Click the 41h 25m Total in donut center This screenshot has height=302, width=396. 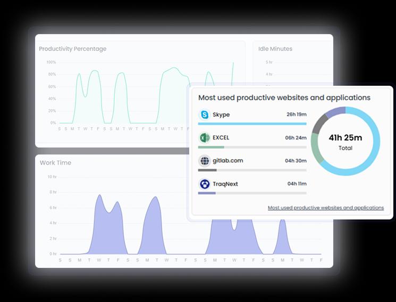[345, 141]
